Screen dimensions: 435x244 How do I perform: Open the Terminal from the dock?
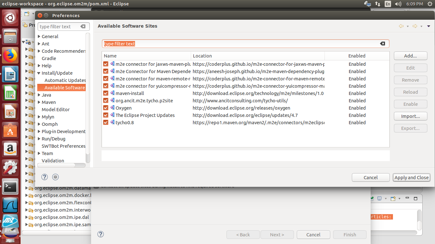click(10, 187)
